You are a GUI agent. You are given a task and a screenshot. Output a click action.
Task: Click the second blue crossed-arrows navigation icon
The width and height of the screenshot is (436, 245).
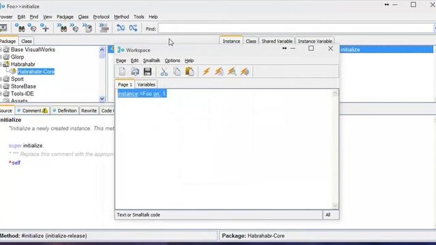[134, 28]
